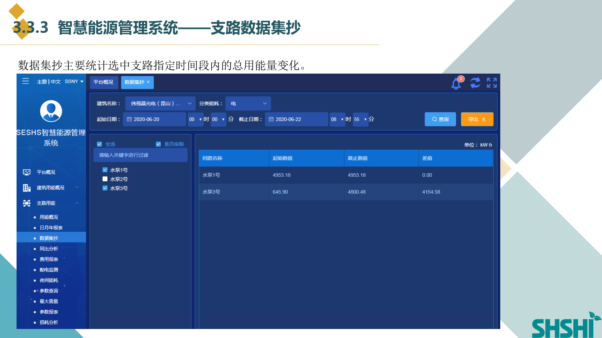
Task: Toggle the fullscreen expand icon
Action: 492,83
